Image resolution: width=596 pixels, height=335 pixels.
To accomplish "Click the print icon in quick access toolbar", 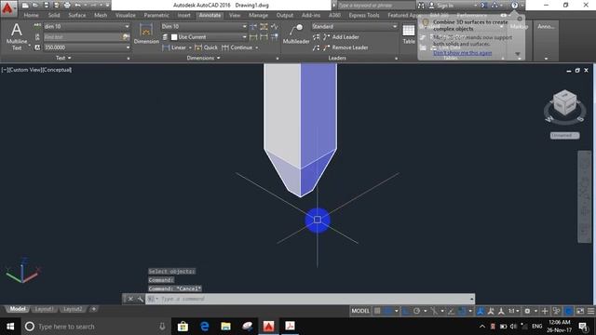I will pyautogui.click(x=67, y=6).
